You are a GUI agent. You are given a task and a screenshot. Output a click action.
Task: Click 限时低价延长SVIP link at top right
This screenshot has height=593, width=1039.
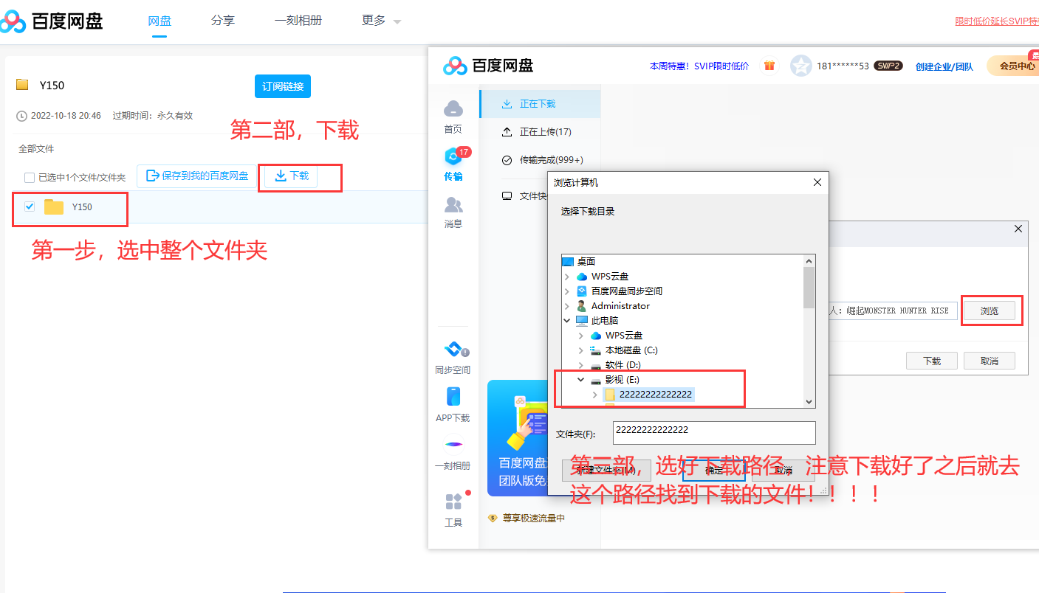997,21
